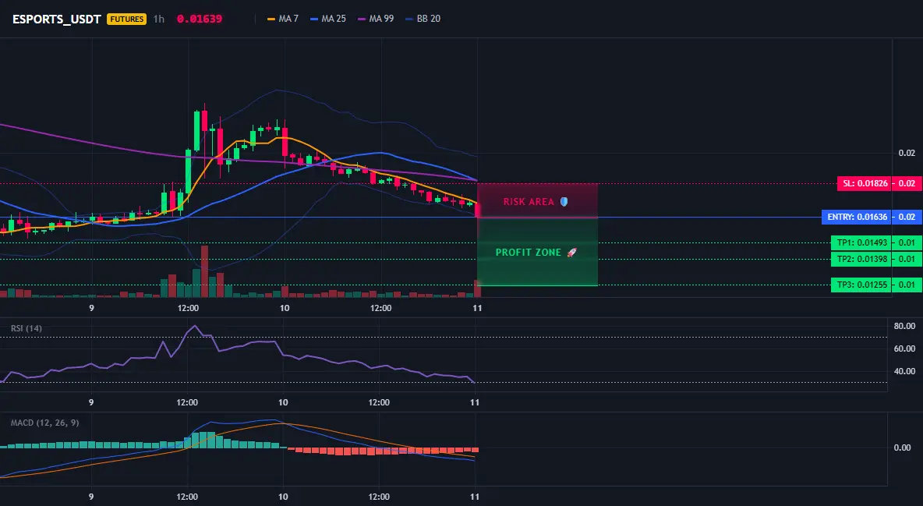Click the 60.00 value on RSI axis
Viewport: 923px width, 506px height.
[904, 349]
